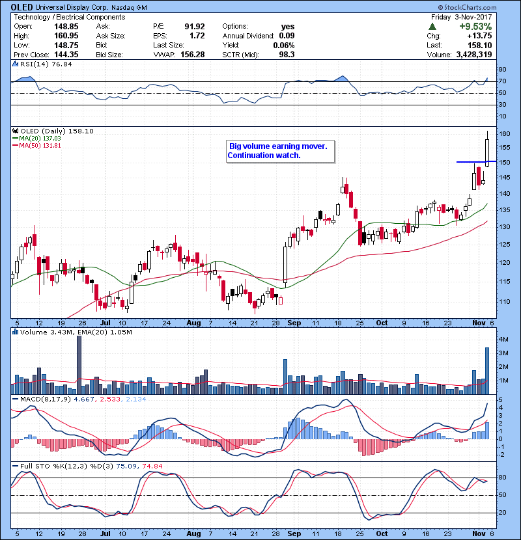Click the latest volume bar near 3M
The image size is (521, 540).
(487, 371)
